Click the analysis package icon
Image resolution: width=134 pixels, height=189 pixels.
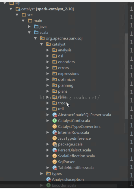[x=55, y=50]
